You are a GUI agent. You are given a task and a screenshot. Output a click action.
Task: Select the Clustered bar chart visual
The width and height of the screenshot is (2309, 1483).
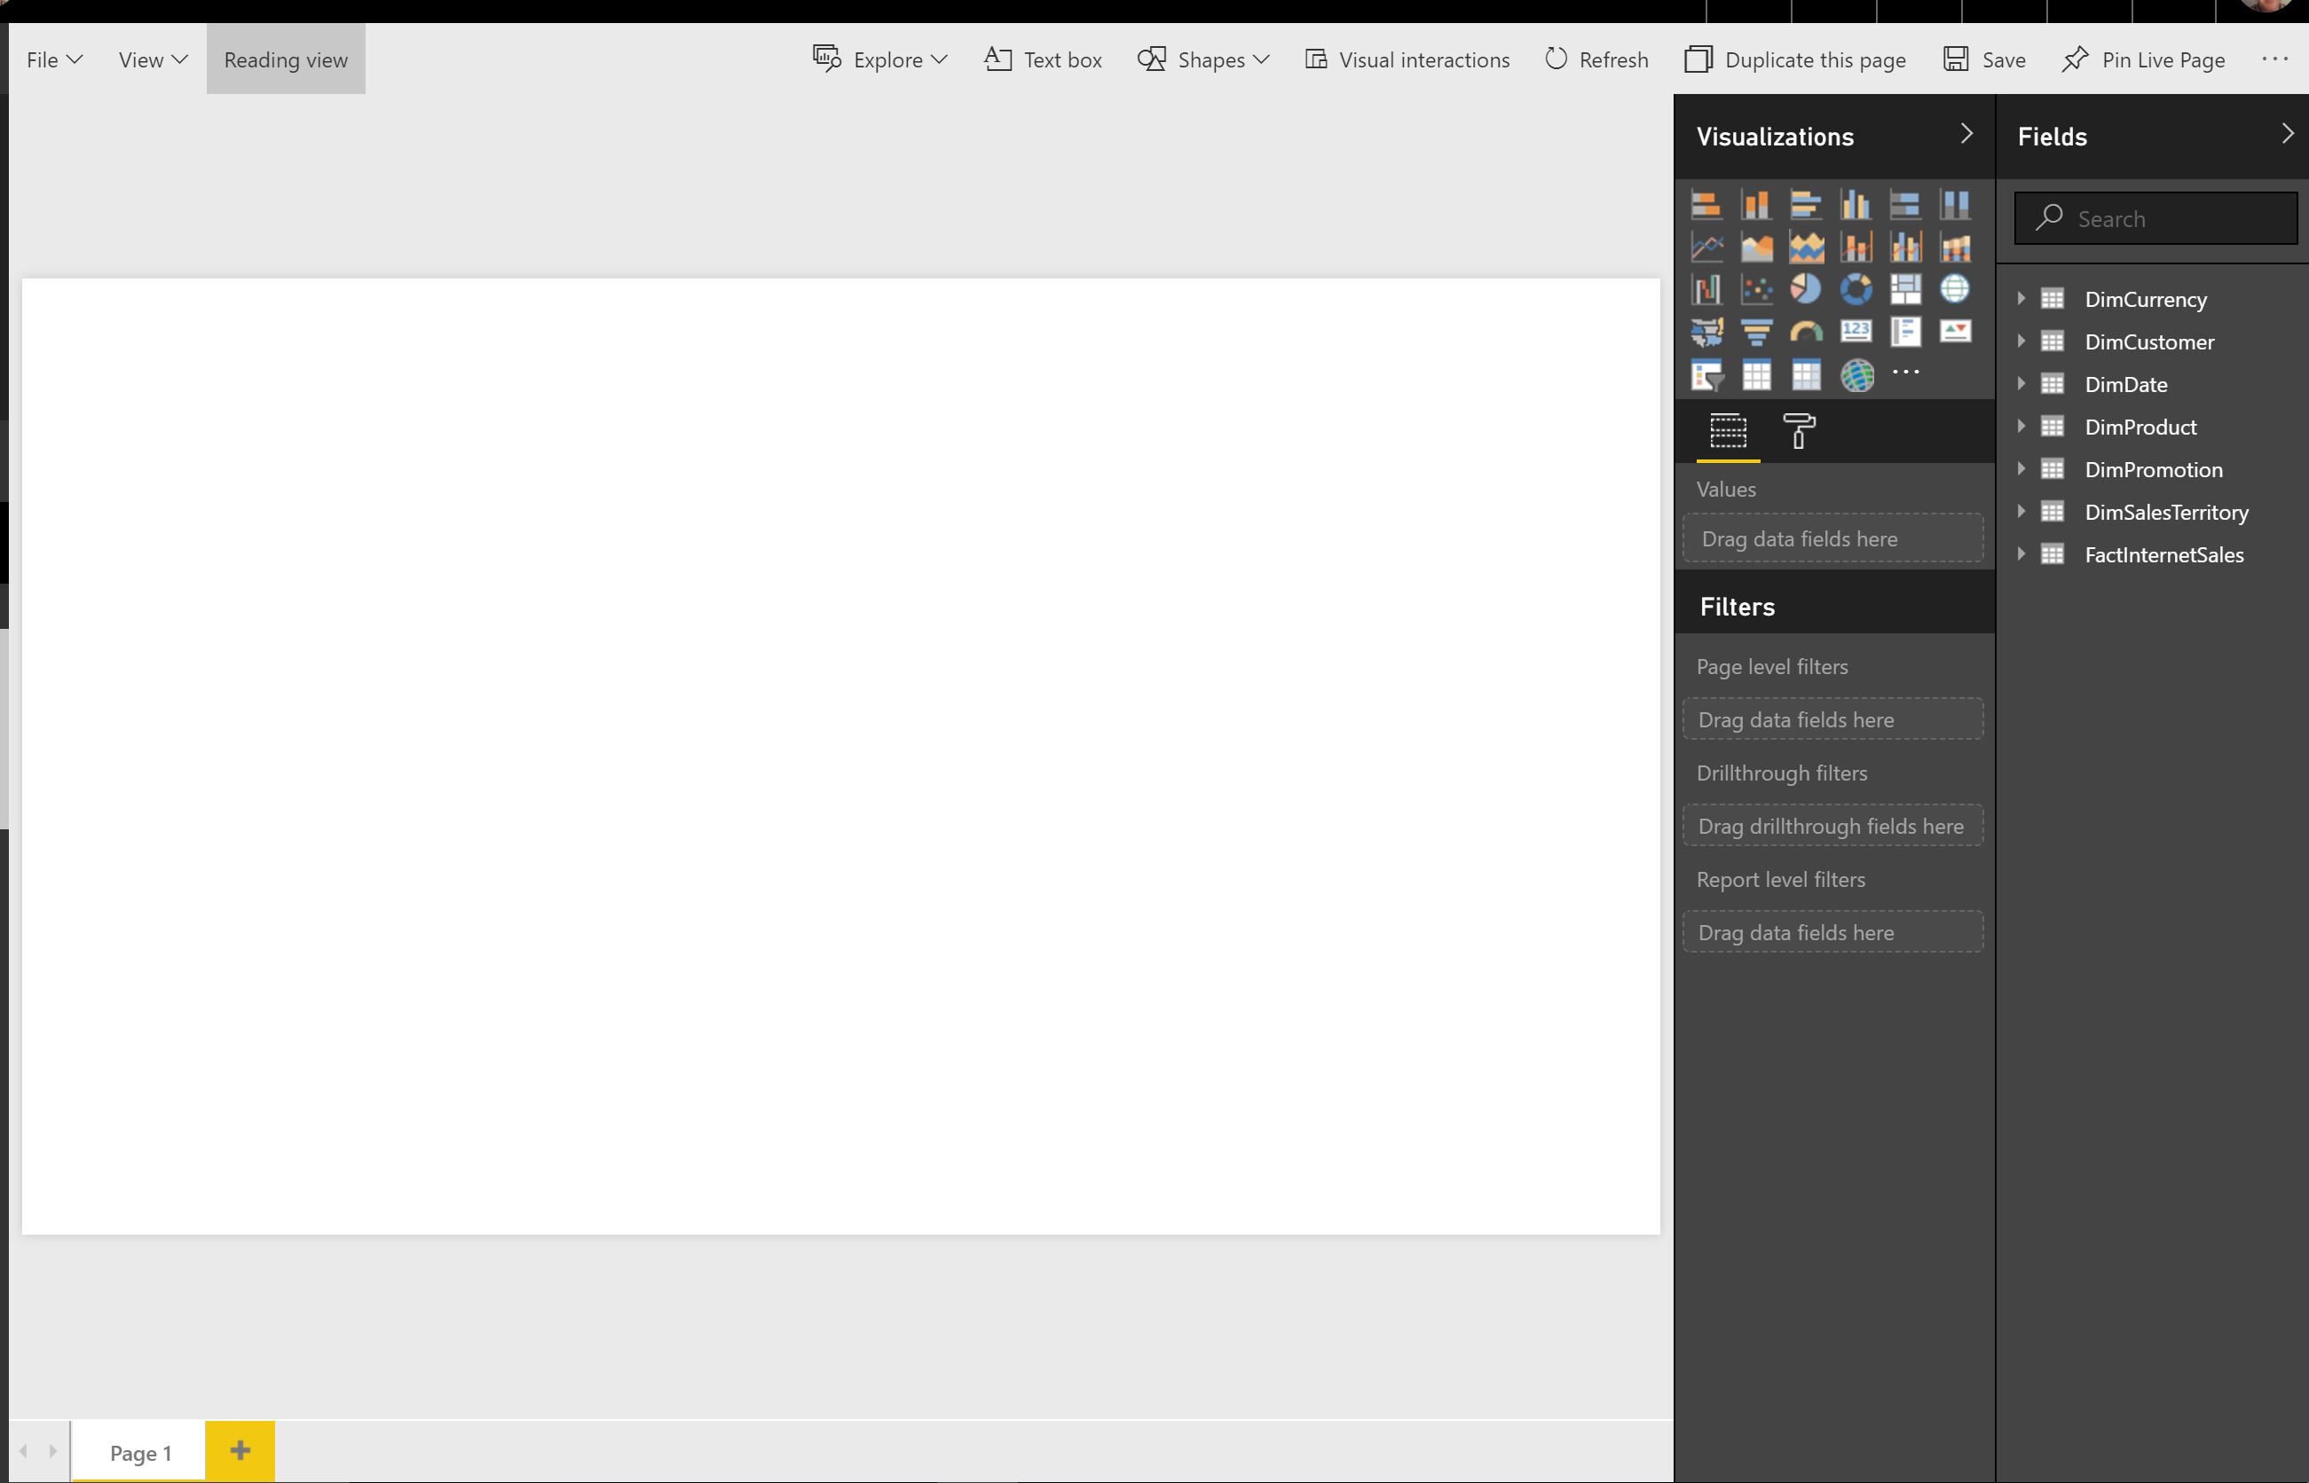(x=1806, y=205)
